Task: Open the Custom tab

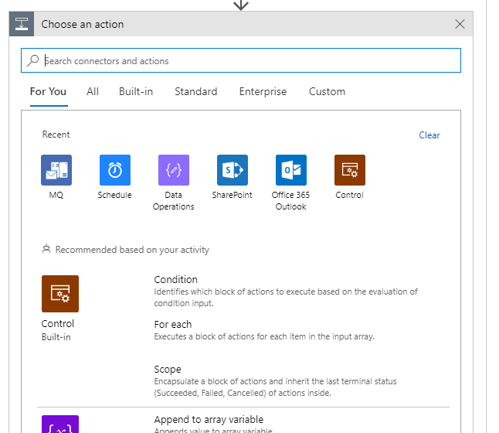Action: click(327, 91)
